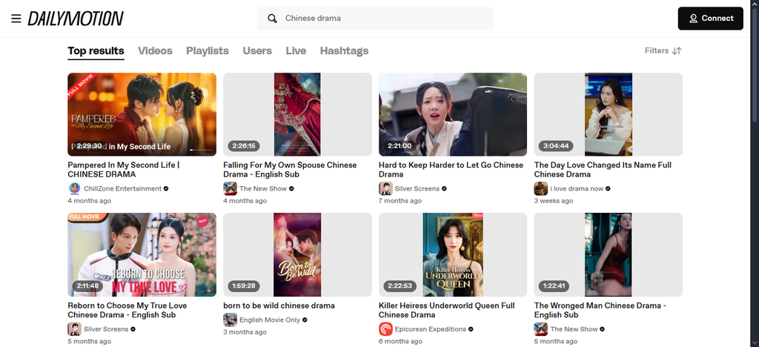Open the Live tab
Screen dimensions: 759x347
pyautogui.click(x=296, y=50)
